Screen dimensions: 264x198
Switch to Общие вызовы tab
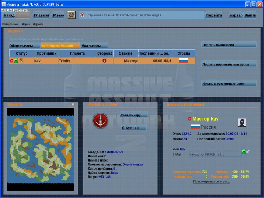pos(24,46)
